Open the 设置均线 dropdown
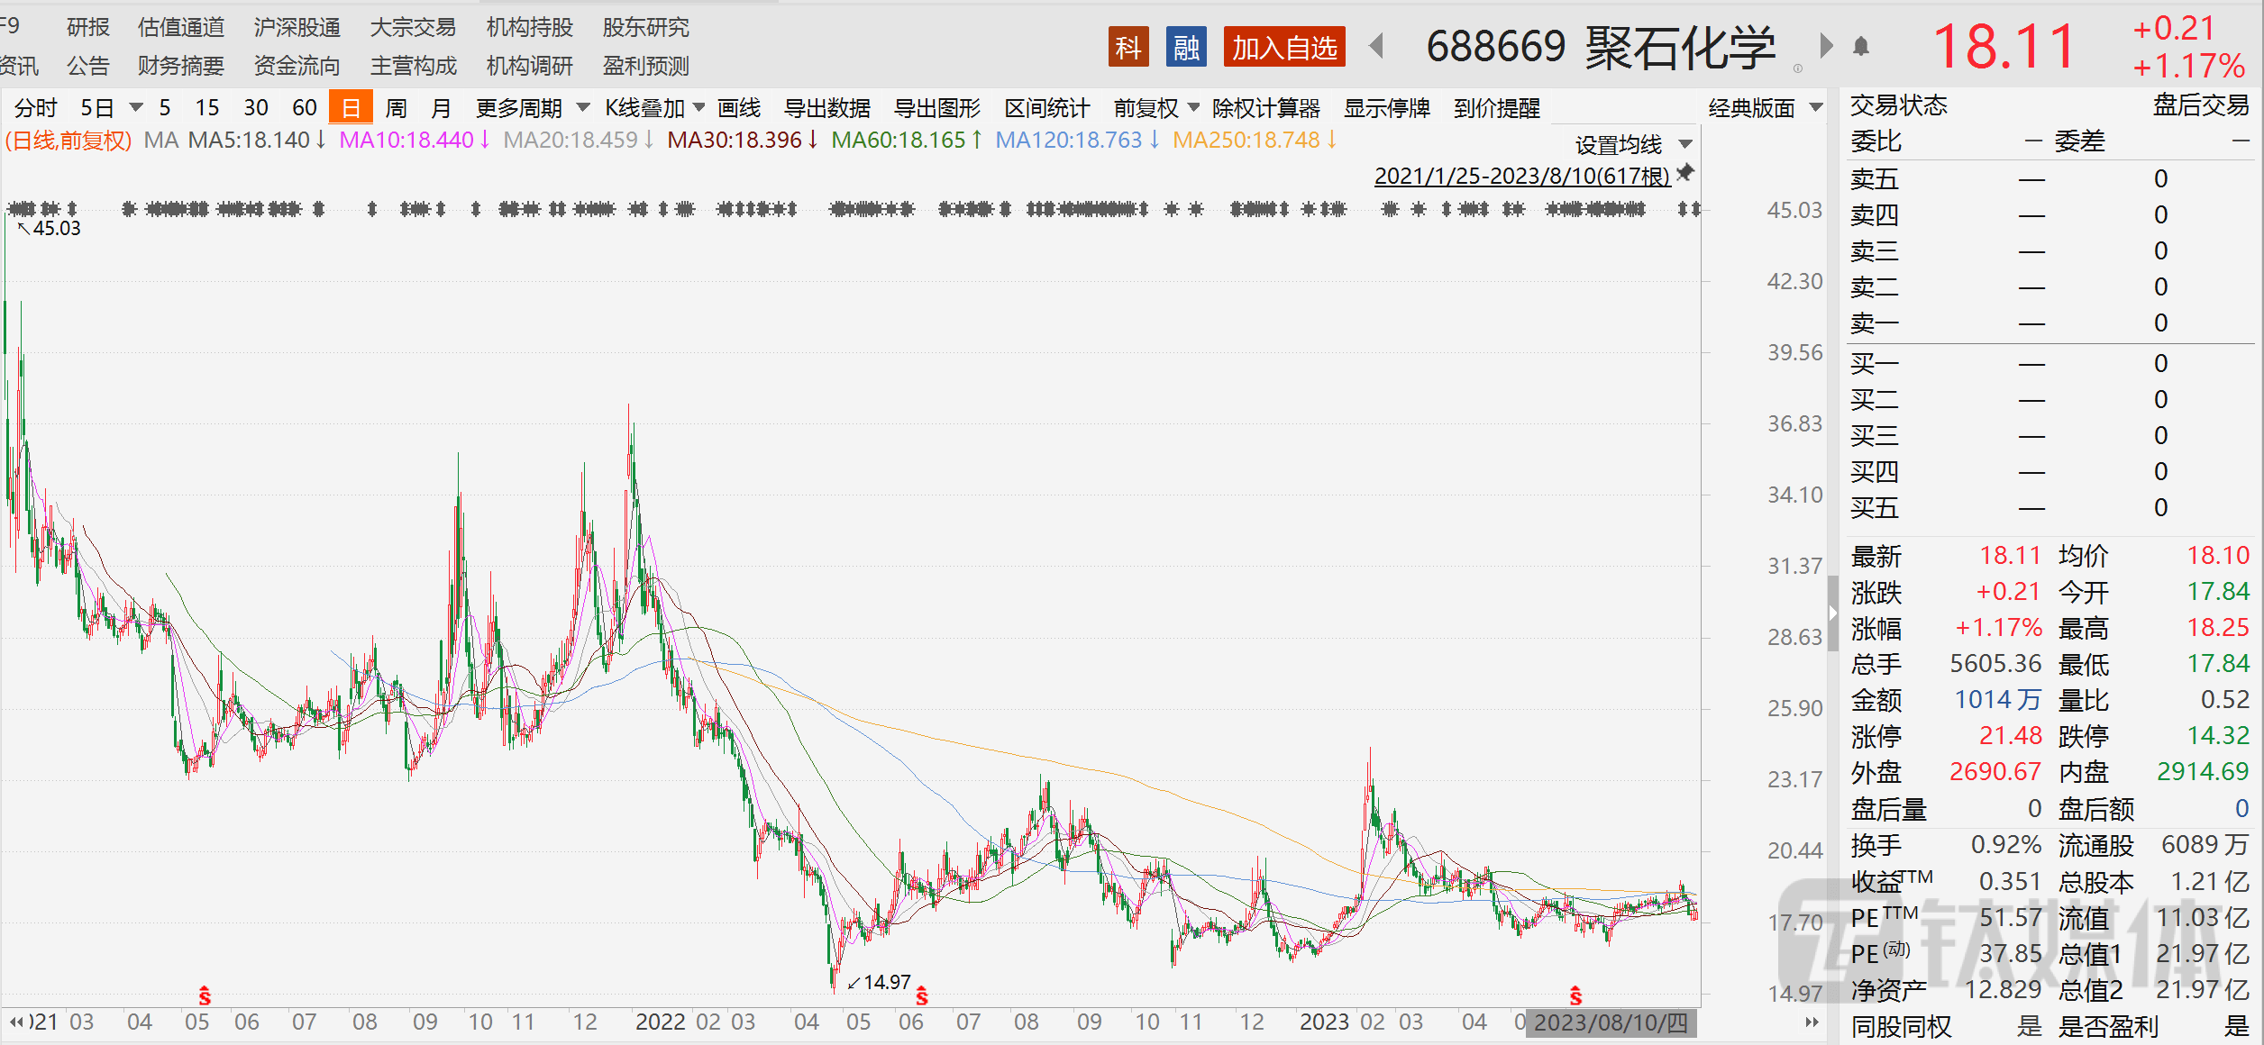The image size is (2264, 1045). [x=1632, y=144]
